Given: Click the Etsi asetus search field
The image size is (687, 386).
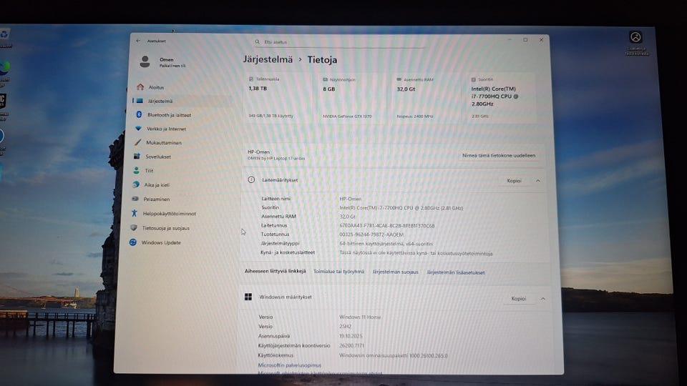Looking at the screenshot, I should click(338, 42).
